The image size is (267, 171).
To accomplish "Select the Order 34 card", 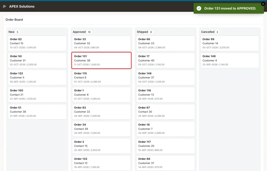I will [x=101, y=129].
